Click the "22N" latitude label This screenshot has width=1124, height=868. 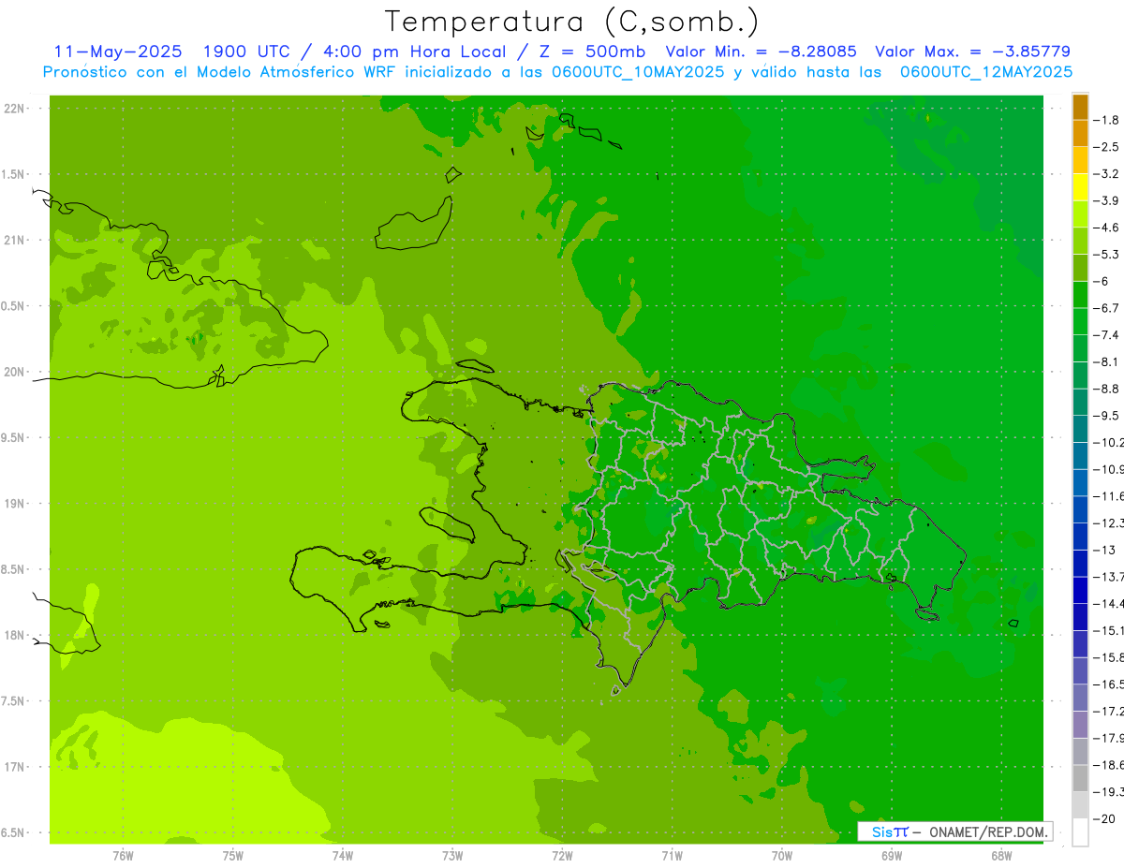pos(13,109)
